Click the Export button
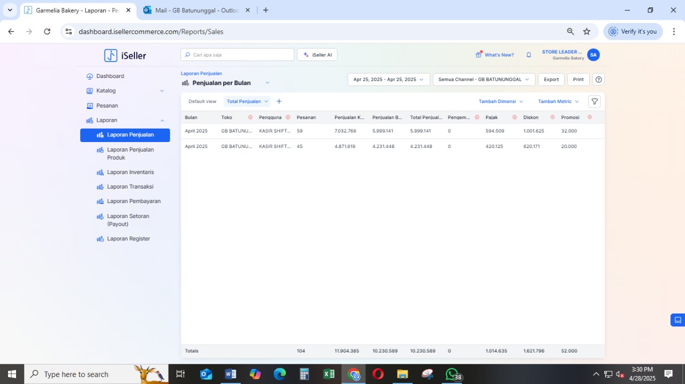The image size is (685, 384). point(551,80)
